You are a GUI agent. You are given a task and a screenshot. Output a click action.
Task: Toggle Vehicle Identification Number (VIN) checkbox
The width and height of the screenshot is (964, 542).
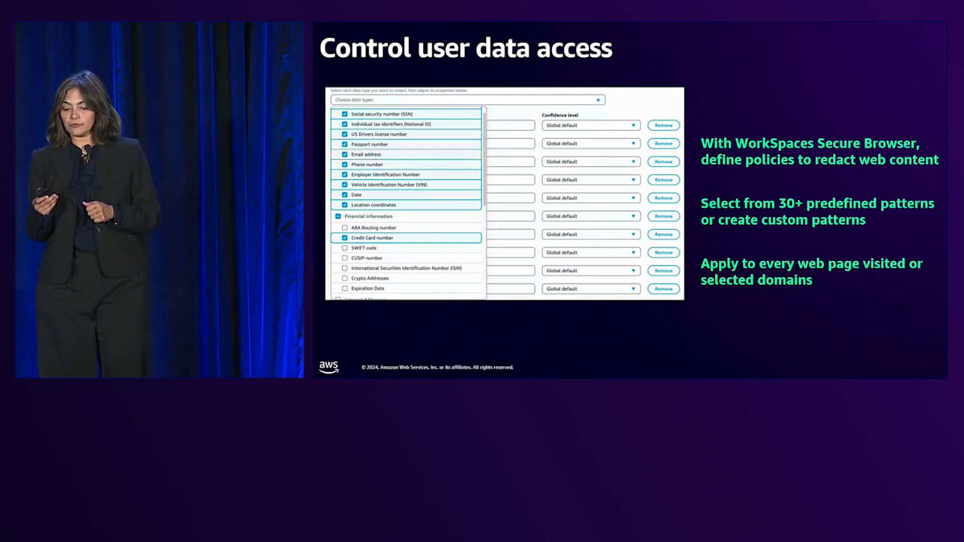(345, 185)
